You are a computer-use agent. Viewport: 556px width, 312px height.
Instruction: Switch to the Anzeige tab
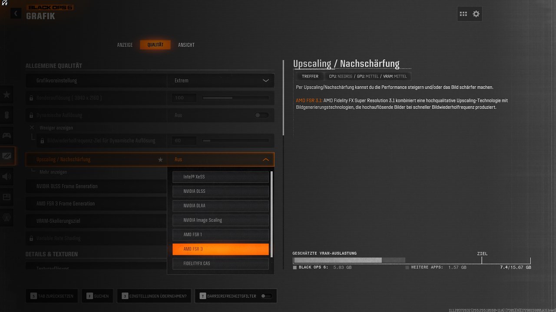125,45
